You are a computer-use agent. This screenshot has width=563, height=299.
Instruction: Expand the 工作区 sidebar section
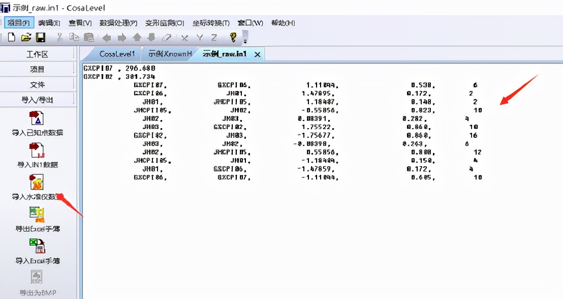37,54
